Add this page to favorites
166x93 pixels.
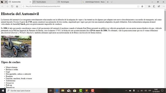[142, 6]
